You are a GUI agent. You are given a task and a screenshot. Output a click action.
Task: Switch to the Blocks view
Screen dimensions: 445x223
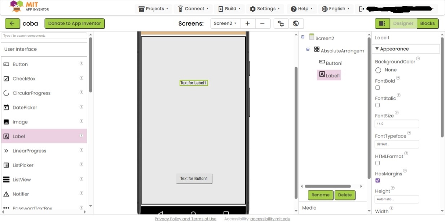click(x=427, y=23)
